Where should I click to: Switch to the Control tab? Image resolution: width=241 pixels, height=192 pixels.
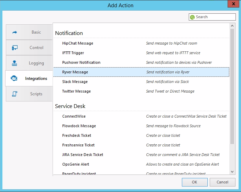coord(29,48)
